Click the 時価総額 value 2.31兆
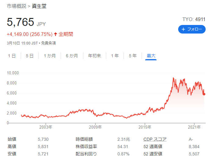 coord(124,139)
